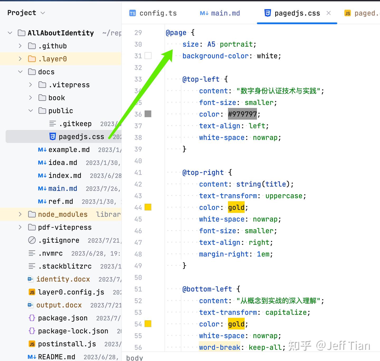Viewport: 380px width, 361px height.
Task: Click line number 42 in the gutter
Action: point(138,184)
